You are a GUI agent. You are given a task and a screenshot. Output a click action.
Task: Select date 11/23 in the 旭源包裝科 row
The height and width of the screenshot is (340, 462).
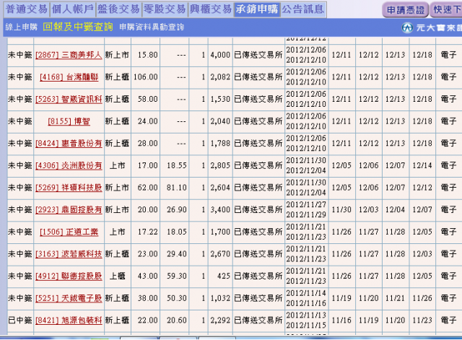(422, 321)
